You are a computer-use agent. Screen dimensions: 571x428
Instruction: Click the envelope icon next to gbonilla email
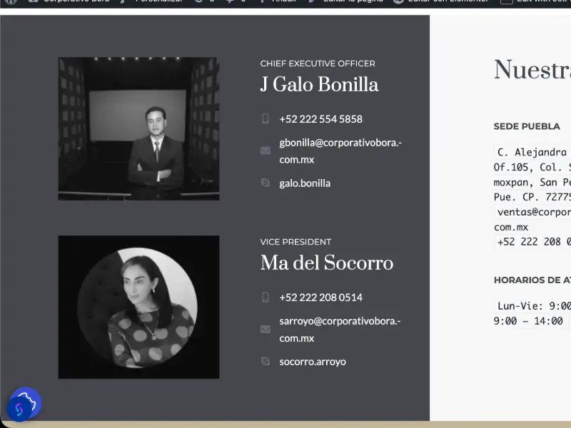[266, 151]
